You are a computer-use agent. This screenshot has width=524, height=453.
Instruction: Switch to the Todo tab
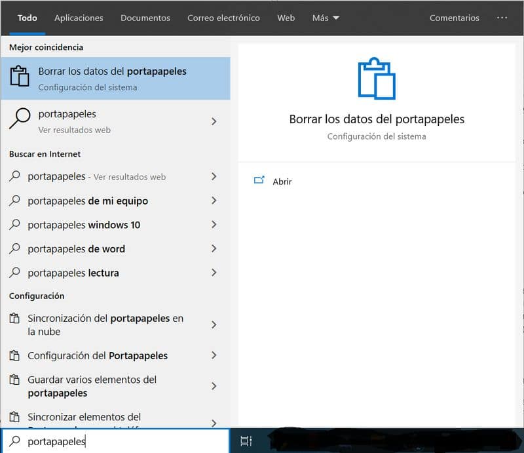click(x=27, y=18)
